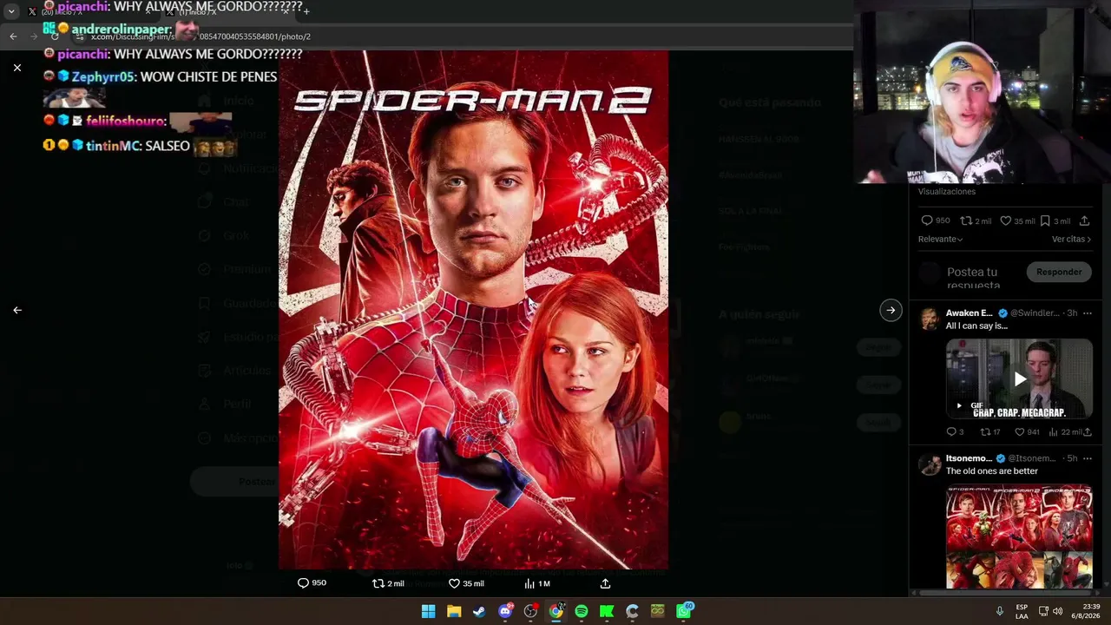Screen dimensions: 1111x625
Task: Toggle like on side panel 35 mil heart
Action: point(1017,220)
